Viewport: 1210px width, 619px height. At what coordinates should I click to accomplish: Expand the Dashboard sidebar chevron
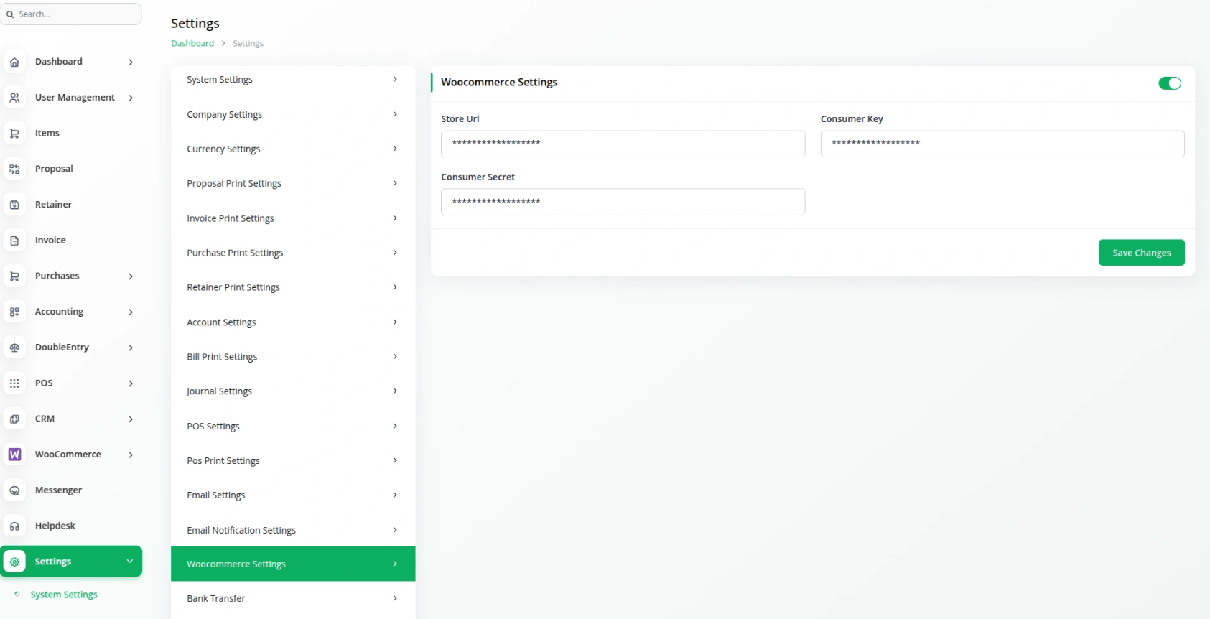tap(131, 62)
